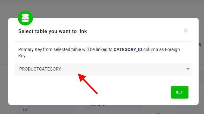The width and height of the screenshot is (204, 114).
Task: Open the background varchar type dropdown
Action: click(113, 108)
